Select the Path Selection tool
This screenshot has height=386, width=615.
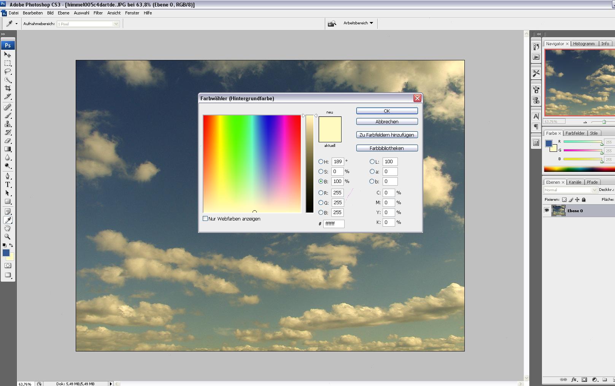(x=8, y=193)
